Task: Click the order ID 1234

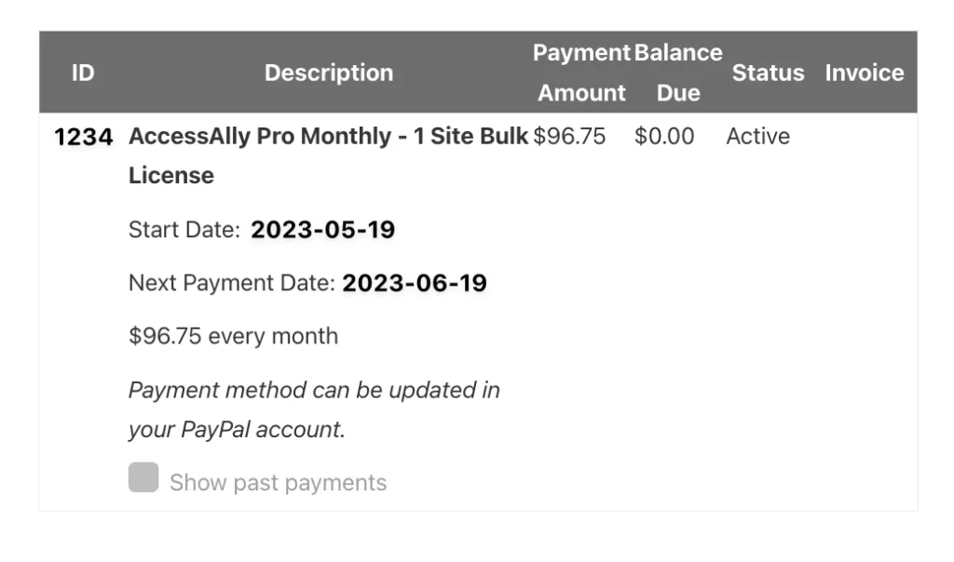Action: [82, 136]
